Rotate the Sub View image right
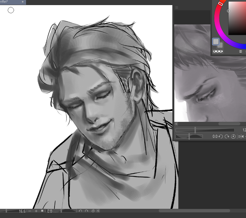 click(x=227, y=136)
